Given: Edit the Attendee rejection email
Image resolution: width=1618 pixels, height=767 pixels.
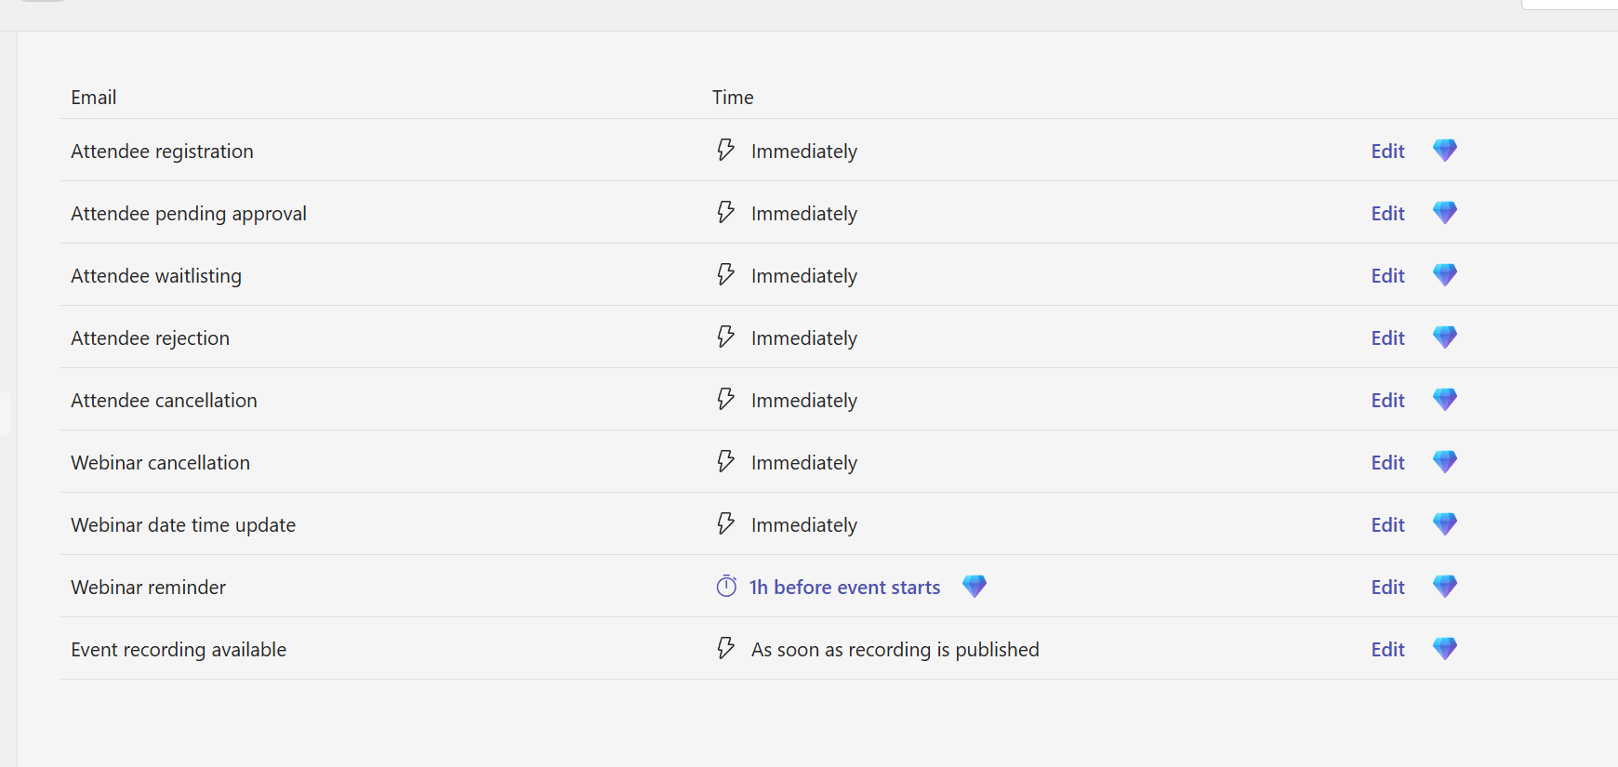Looking at the screenshot, I should pos(1387,338).
